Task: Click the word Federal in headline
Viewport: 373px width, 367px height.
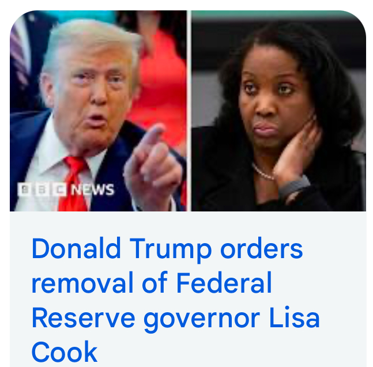Action: click(224, 283)
